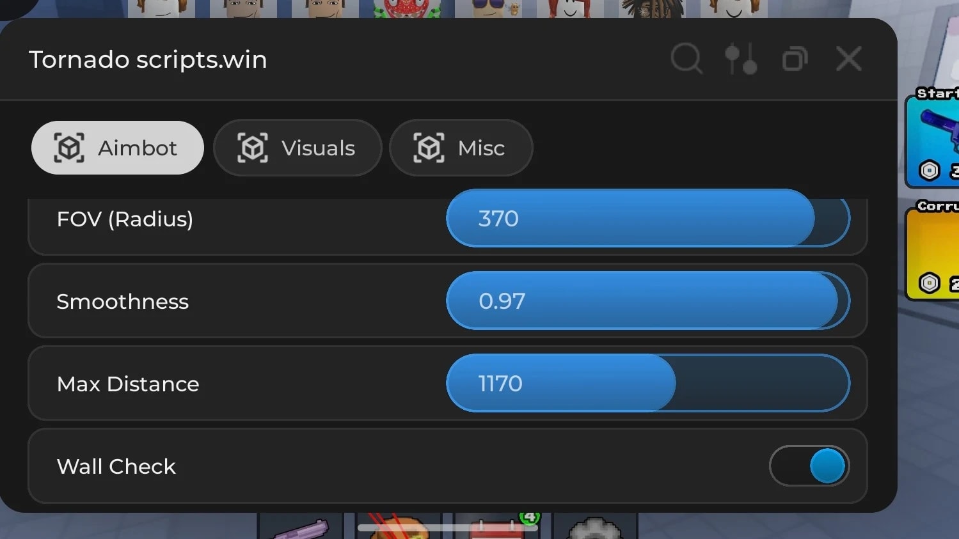Select the purple gun hotbar slot
Screen dimensions: 959x539
tap(300, 526)
